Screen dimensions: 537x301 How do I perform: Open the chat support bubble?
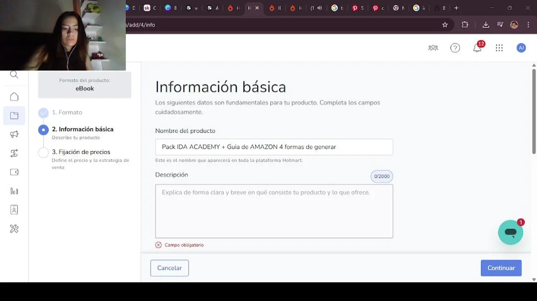pyautogui.click(x=511, y=232)
